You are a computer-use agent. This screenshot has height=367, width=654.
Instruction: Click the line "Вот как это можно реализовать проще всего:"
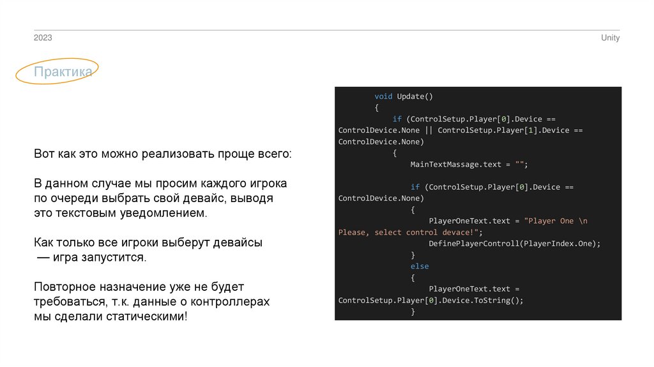click(162, 155)
